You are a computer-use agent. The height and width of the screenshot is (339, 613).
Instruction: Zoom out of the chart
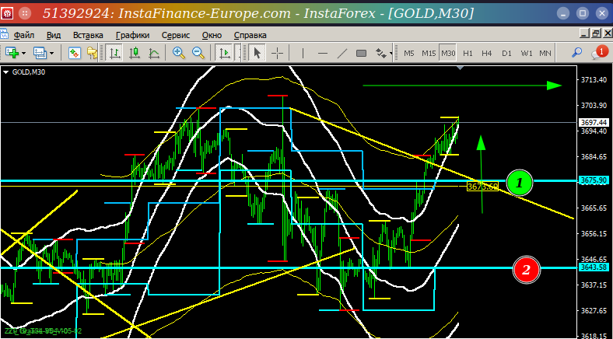[x=198, y=53]
